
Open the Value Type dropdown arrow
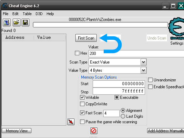click(x=144, y=70)
